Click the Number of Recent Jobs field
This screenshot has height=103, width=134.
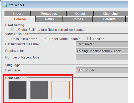click(x=102, y=57)
